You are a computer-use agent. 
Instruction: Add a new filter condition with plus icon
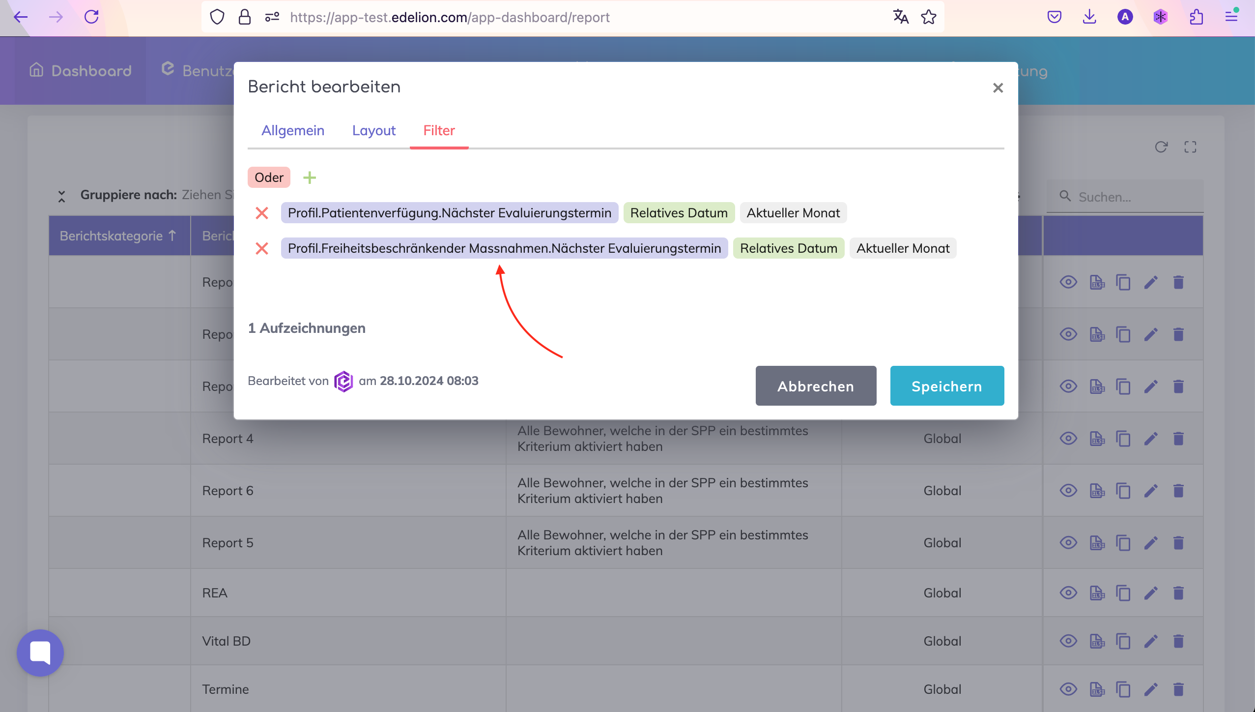click(310, 178)
